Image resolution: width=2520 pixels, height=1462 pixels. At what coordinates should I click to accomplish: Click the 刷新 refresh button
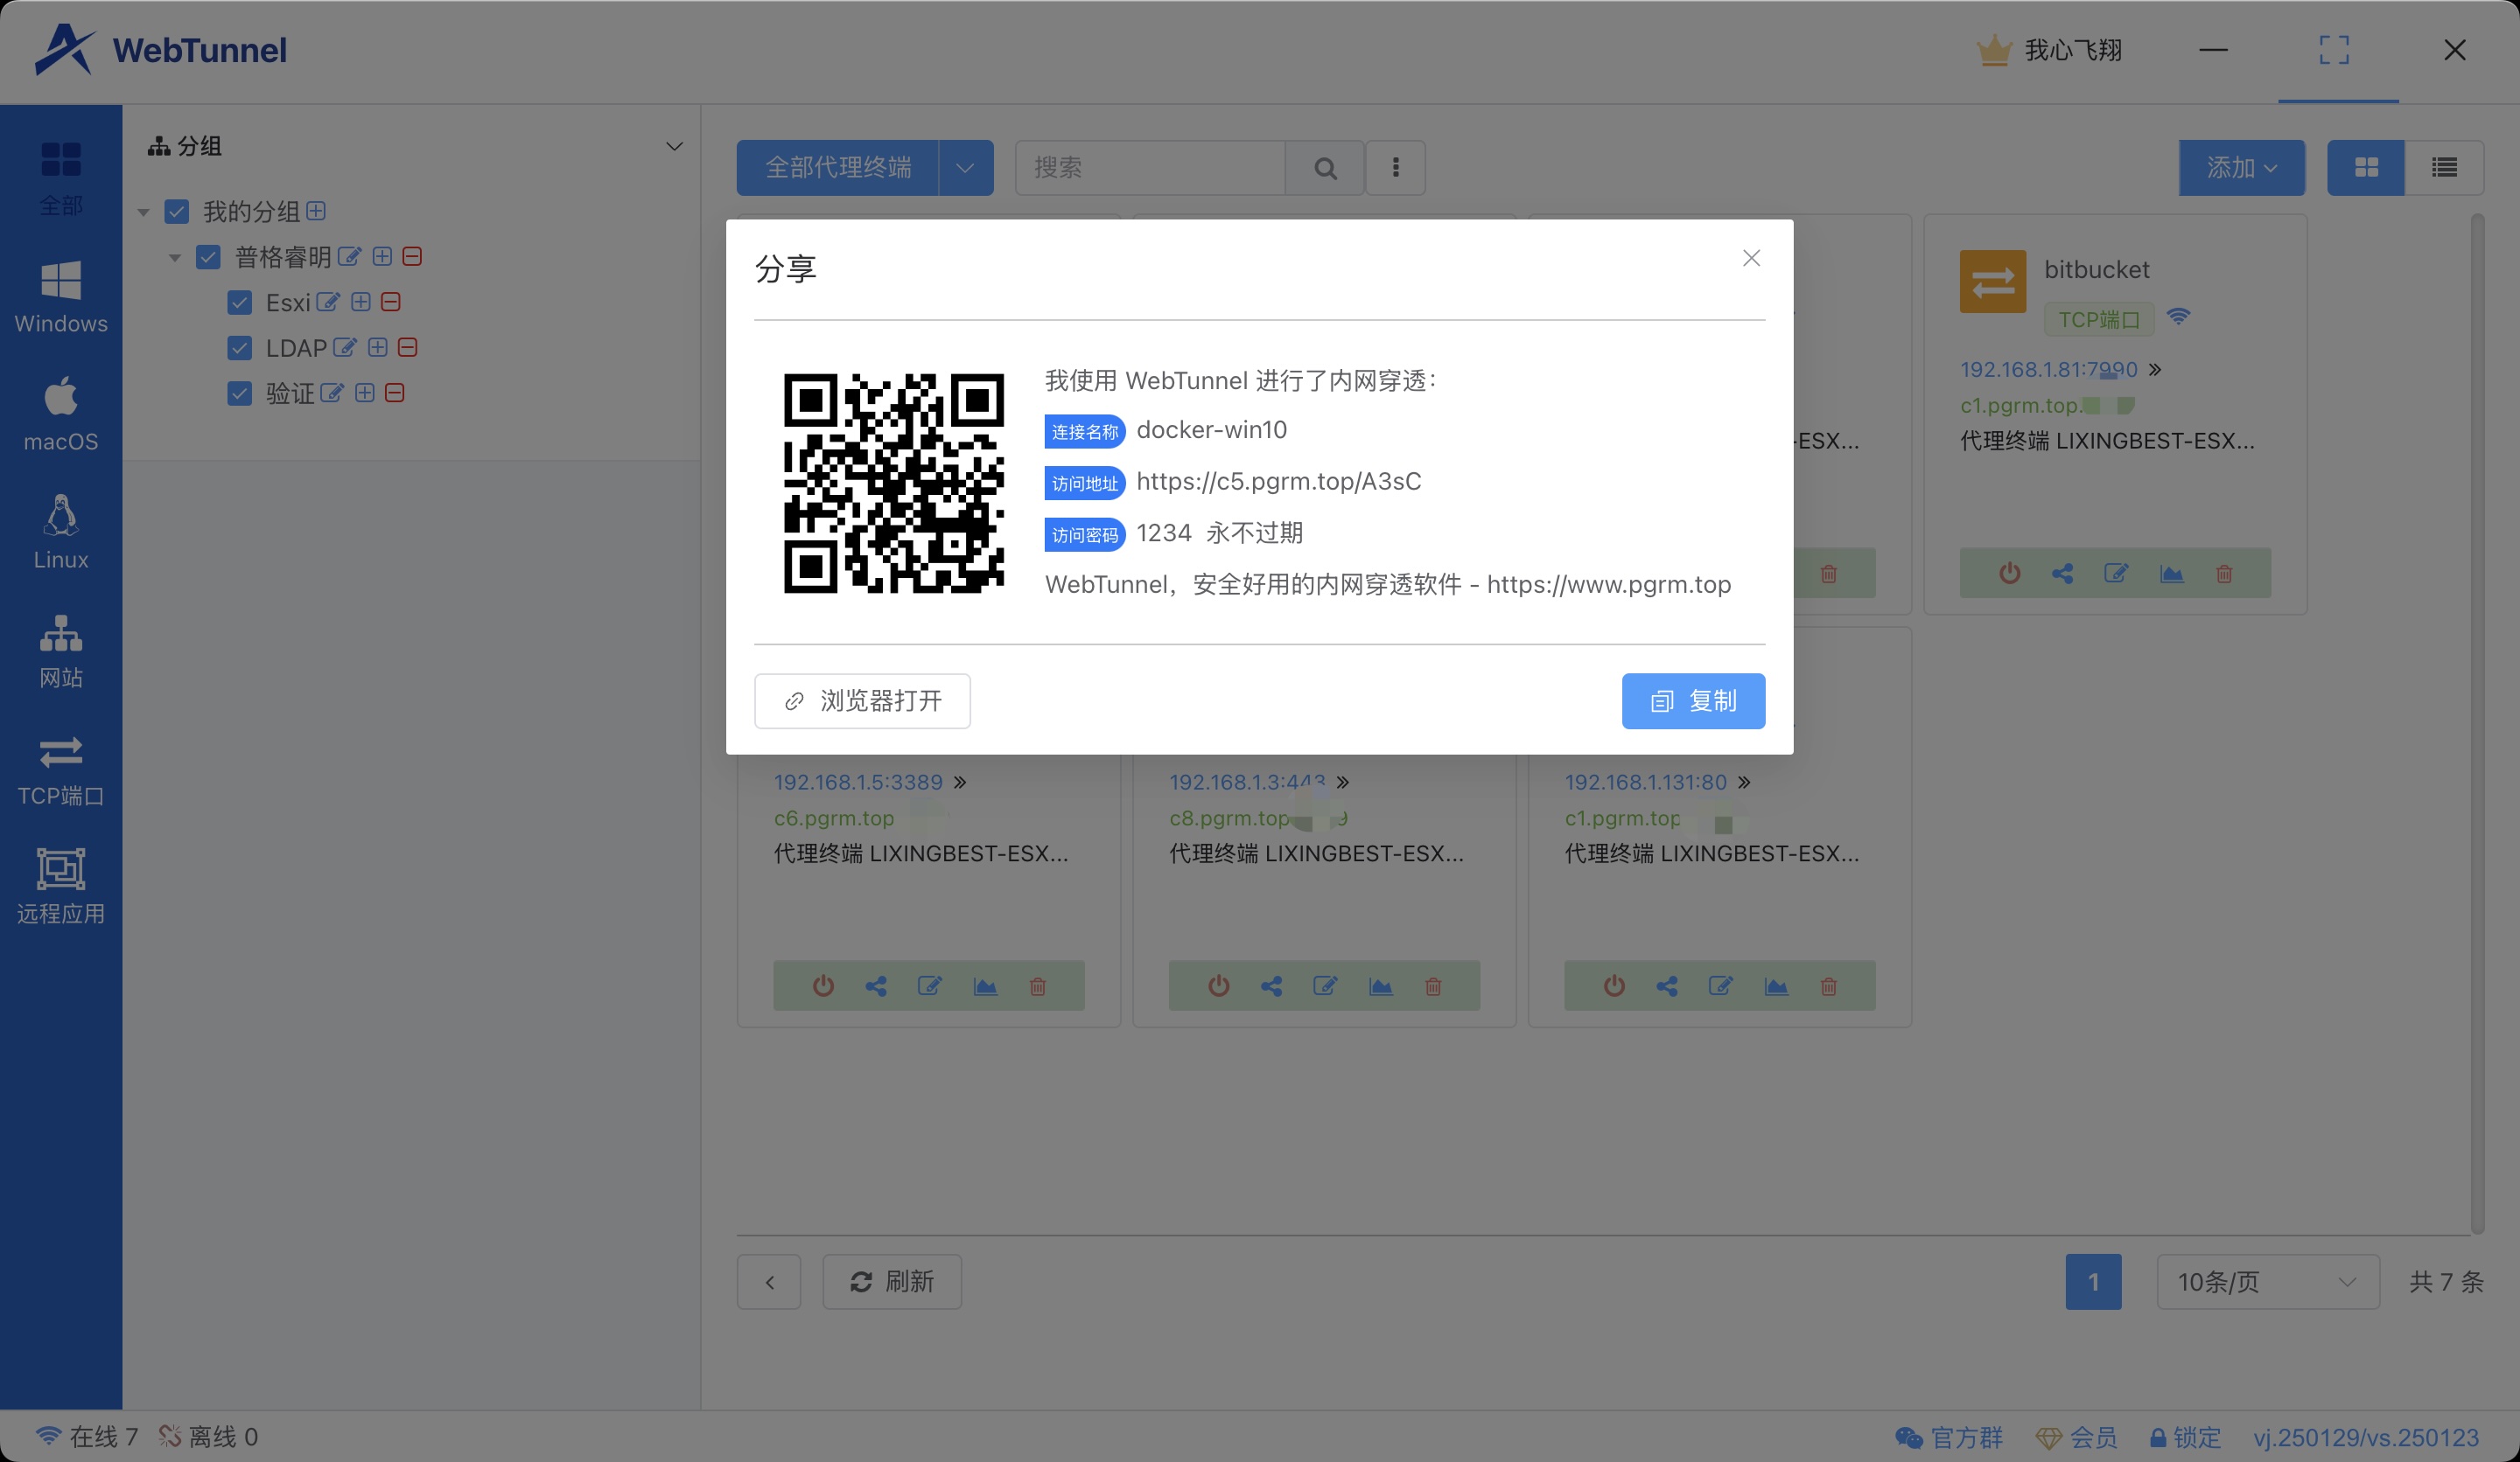[x=892, y=1282]
